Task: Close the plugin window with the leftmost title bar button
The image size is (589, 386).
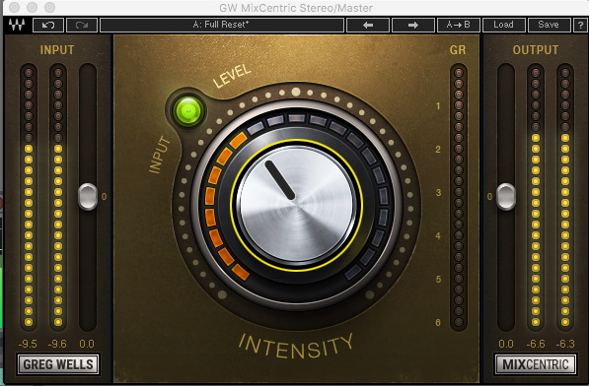Action: click(14, 7)
